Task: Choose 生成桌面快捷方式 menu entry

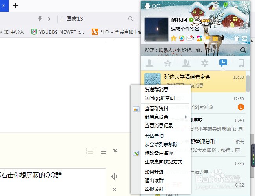Action: (166, 162)
